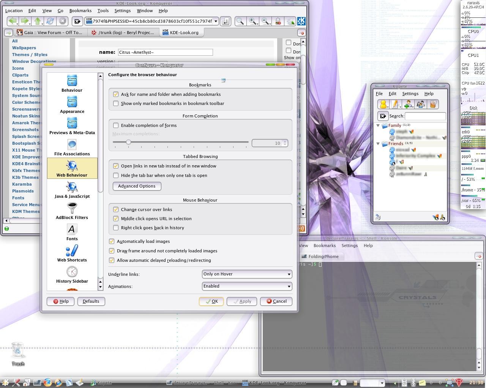Toggle Automatically load images
This screenshot has height=388, width=486.
[112, 241]
